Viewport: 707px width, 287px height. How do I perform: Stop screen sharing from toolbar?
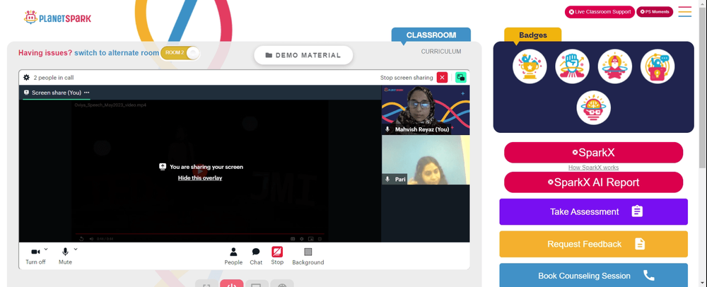tap(277, 256)
